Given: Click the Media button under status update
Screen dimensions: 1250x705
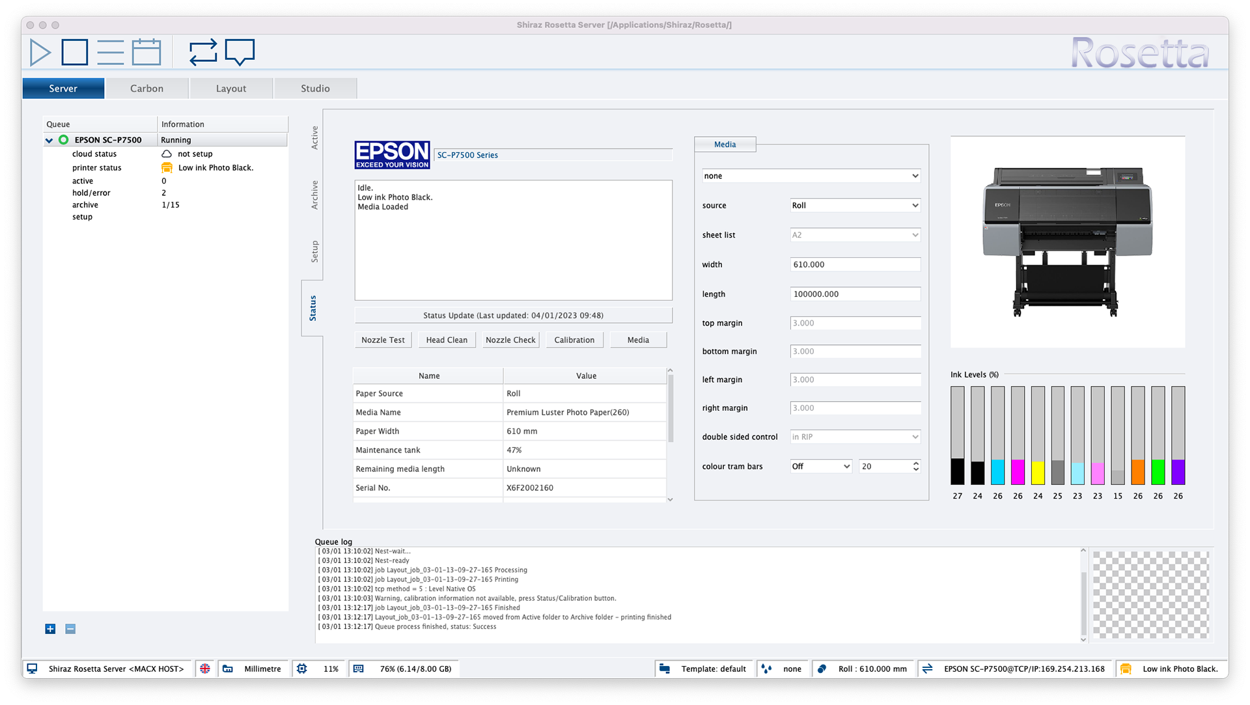Looking at the screenshot, I should pos(638,340).
